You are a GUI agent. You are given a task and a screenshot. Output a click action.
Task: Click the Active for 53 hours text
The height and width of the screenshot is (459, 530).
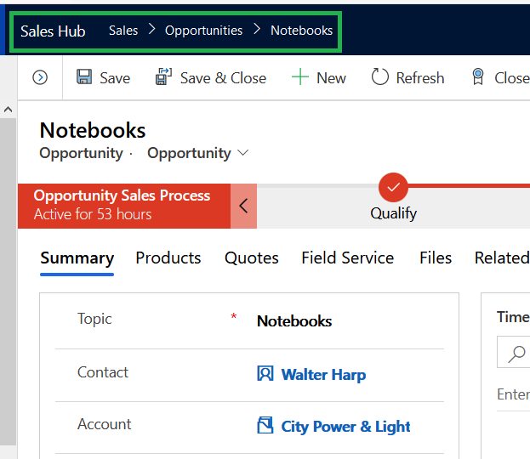click(x=93, y=214)
